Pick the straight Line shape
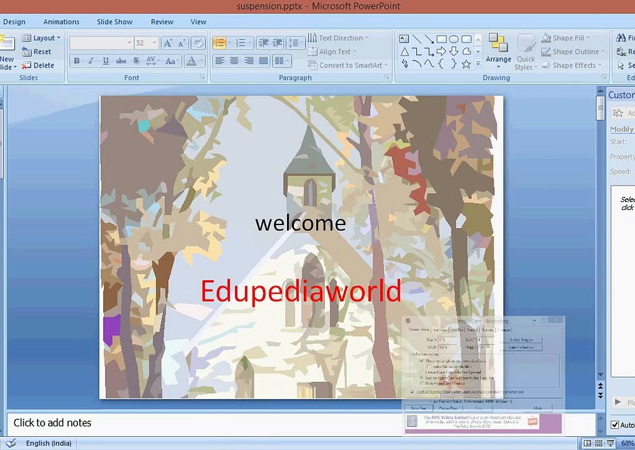 pyautogui.click(x=417, y=39)
